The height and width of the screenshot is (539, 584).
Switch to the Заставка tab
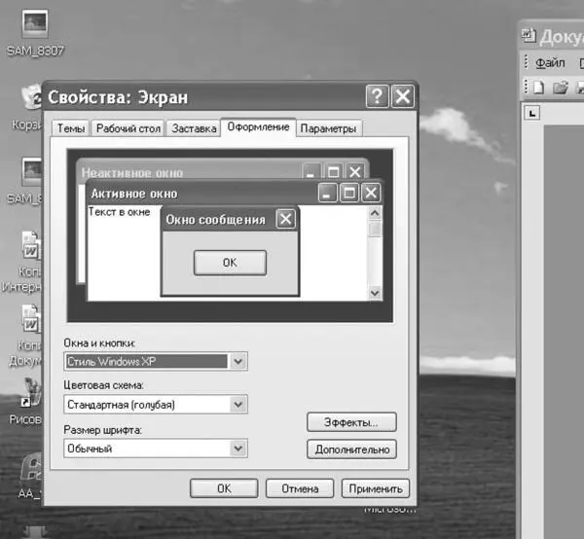(x=194, y=128)
